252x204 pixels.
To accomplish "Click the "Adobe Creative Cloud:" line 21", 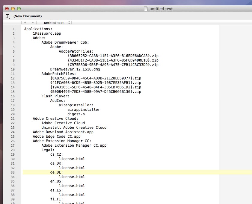I will [x=55, y=119].
